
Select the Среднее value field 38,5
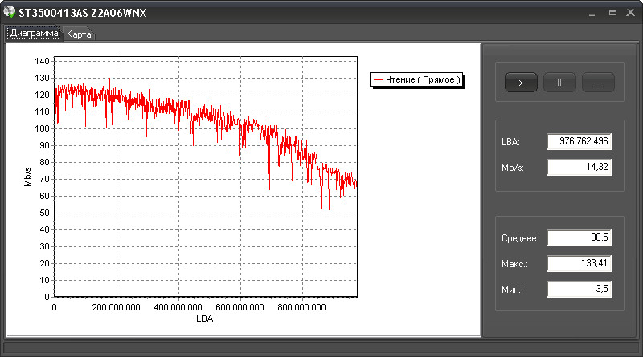click(579, 237)
